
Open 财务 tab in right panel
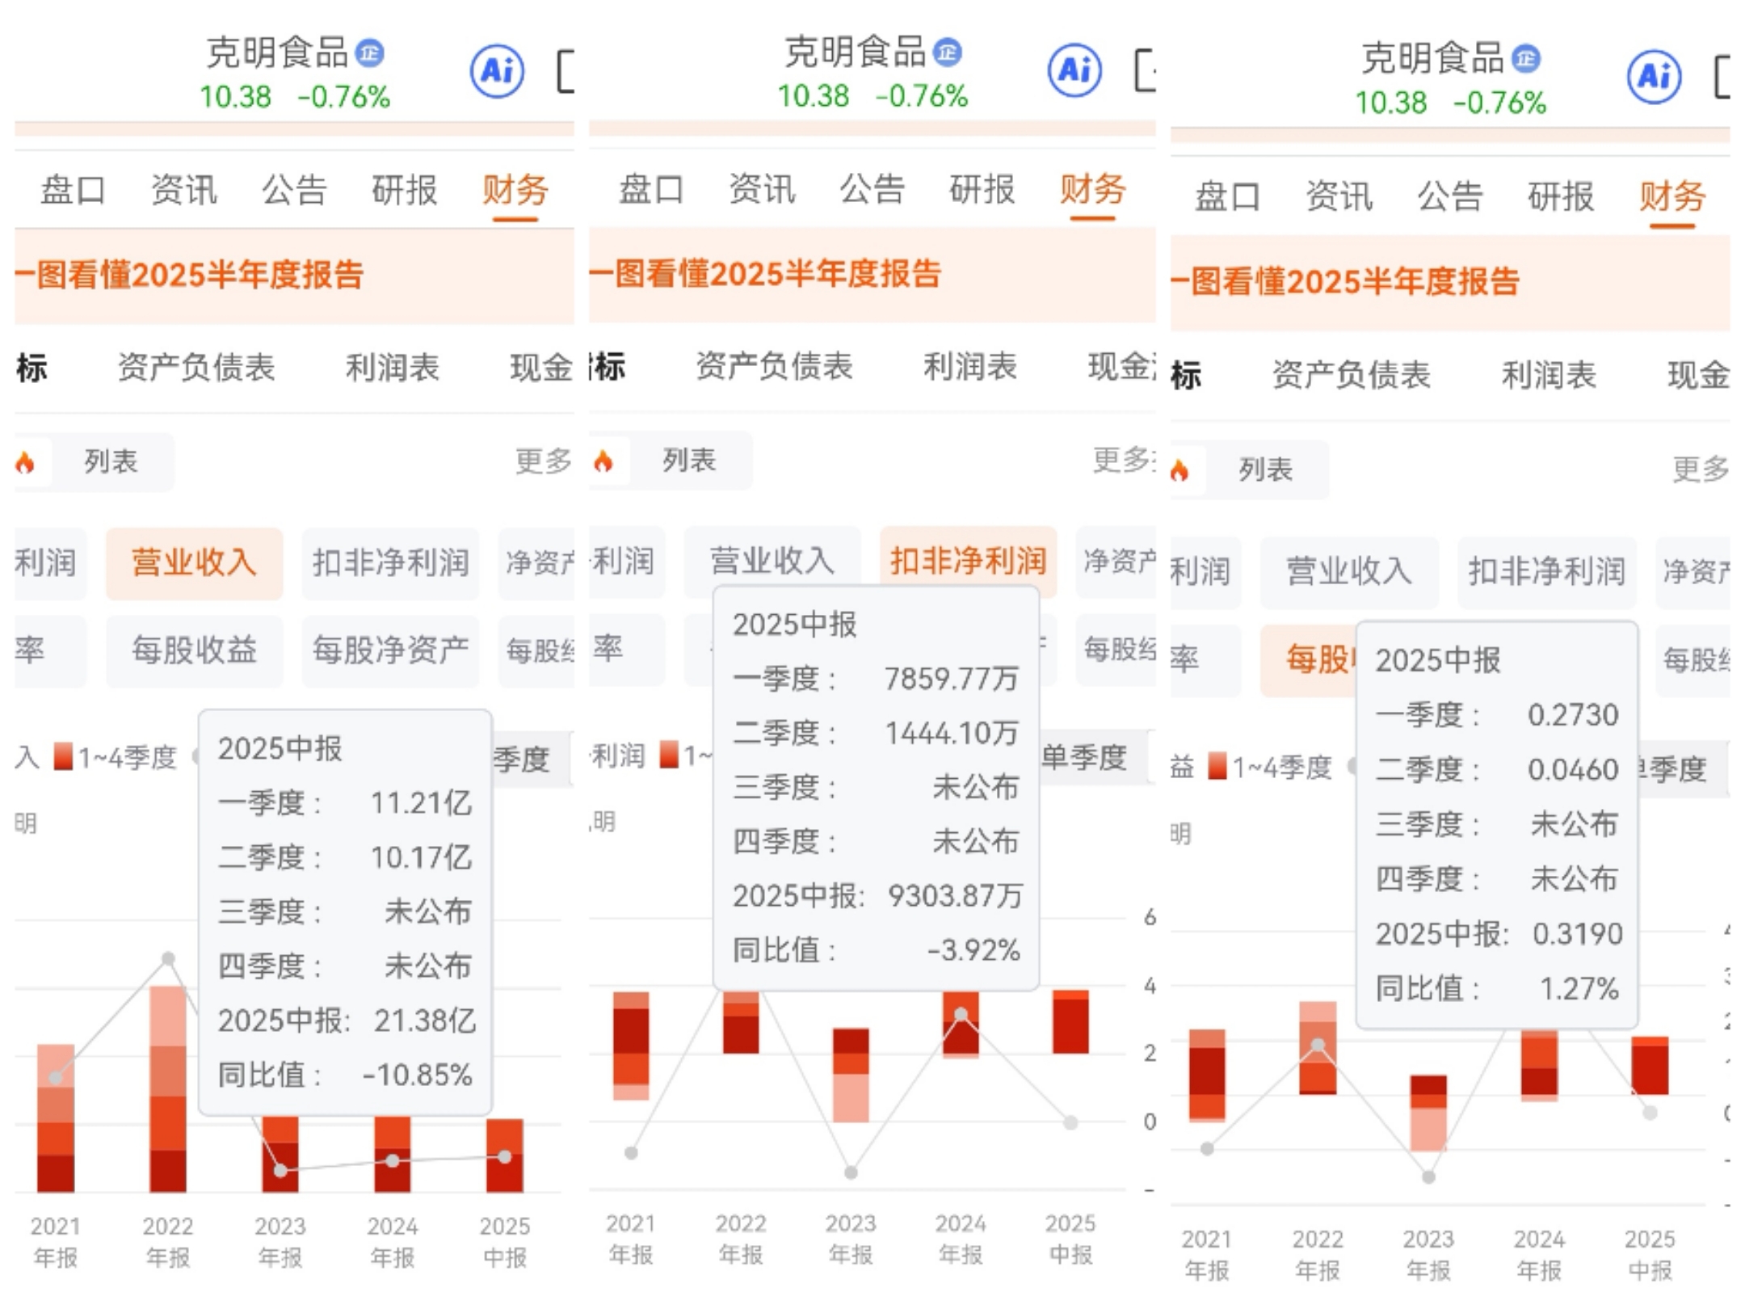tap(1671, 196)
